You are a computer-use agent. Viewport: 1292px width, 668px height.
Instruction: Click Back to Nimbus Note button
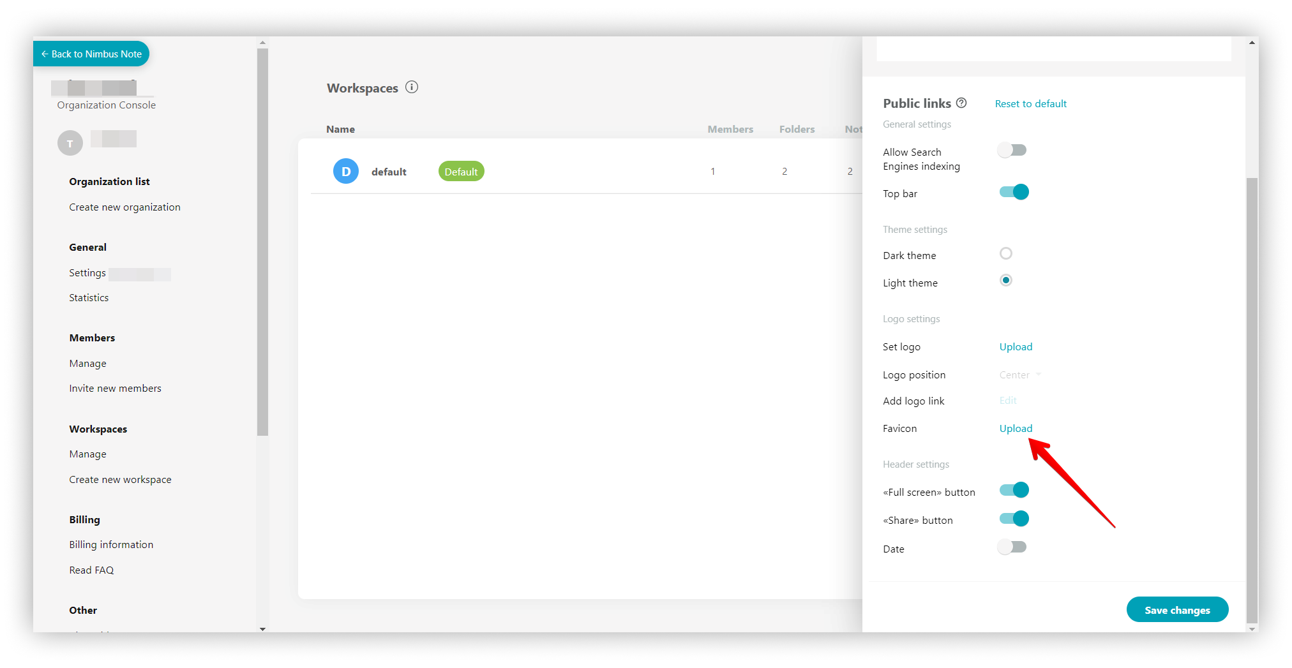[x=91, y=54]
